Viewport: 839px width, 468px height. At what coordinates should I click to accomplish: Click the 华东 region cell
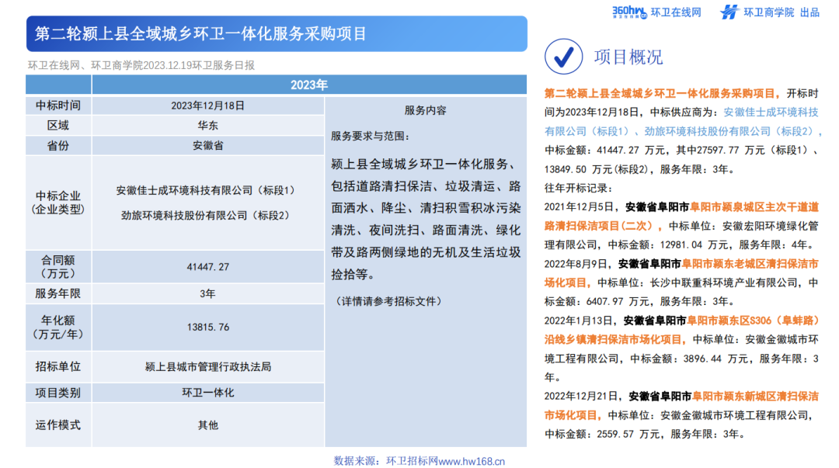207,126
